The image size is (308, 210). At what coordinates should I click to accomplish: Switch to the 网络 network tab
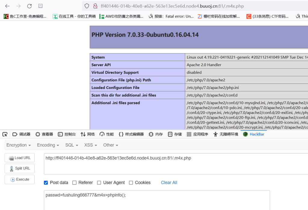pyautogui.click(x=87, y=134)
